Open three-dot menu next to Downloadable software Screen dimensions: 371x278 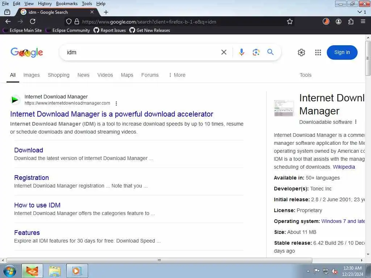click(356, 122)
